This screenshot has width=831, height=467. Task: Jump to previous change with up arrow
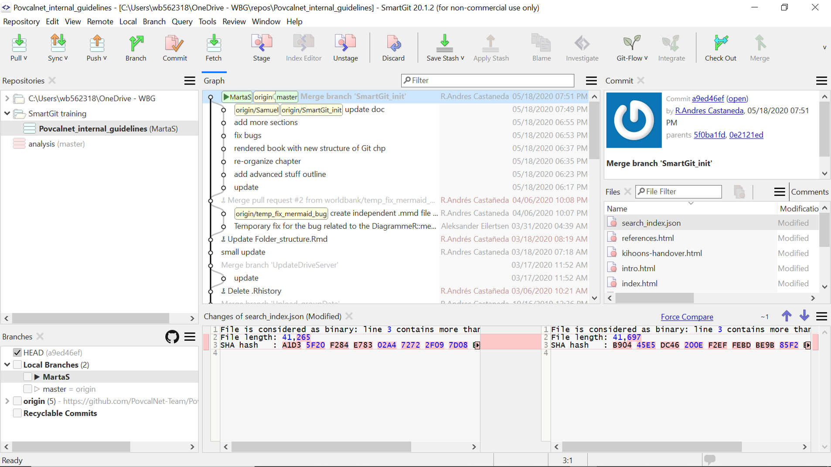(787, 316)
